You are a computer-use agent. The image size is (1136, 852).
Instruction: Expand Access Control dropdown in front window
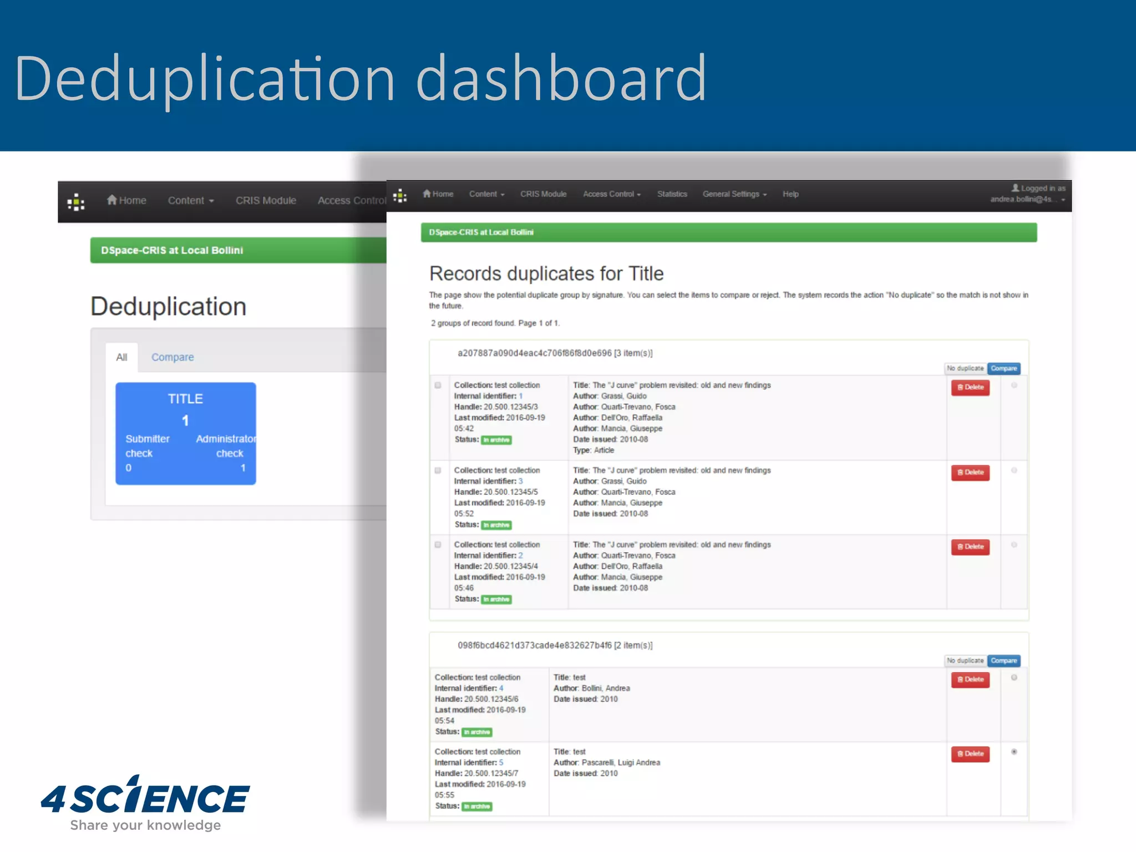pyautogui.click(x=611, y=194)
